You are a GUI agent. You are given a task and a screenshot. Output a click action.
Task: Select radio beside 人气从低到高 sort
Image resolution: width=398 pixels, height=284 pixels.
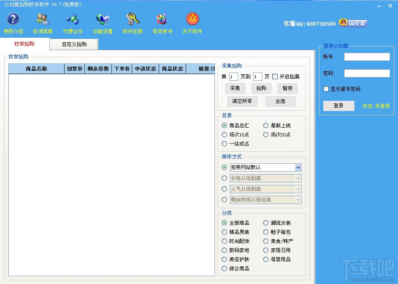pyautogui.click(x=224, y=189)
